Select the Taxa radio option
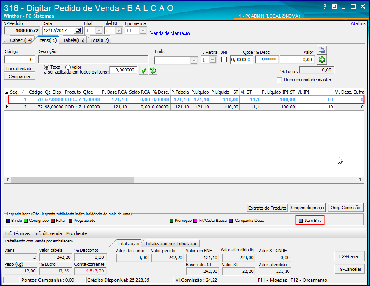This screenshot has height=286, width=370. [47, 67]
